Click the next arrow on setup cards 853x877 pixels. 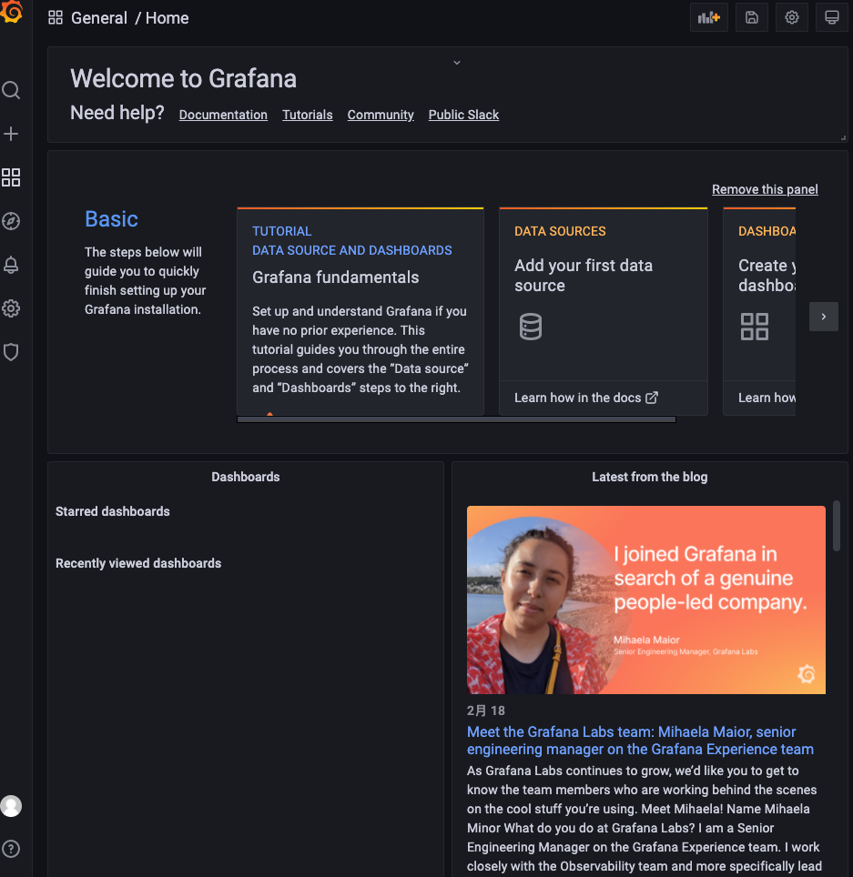823,317
